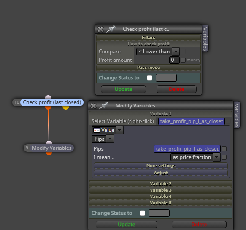Select the Check profit (last closed) node
This screenshot has width=246, height=230.
click(x=52, y=102)
